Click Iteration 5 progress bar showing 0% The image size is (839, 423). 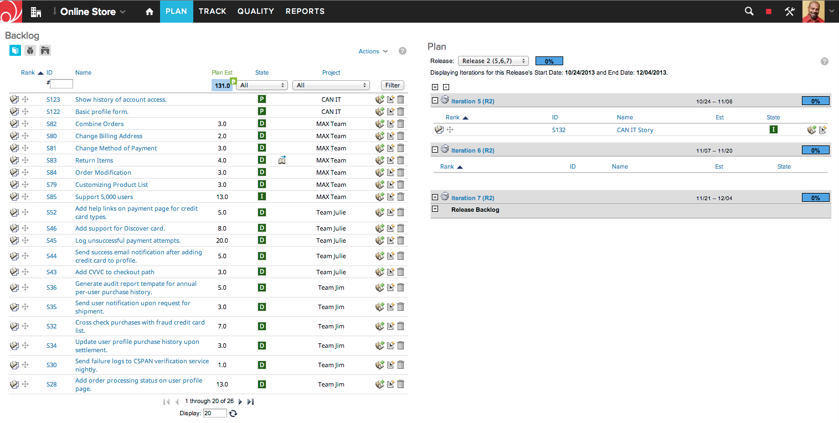coord(815,101)
